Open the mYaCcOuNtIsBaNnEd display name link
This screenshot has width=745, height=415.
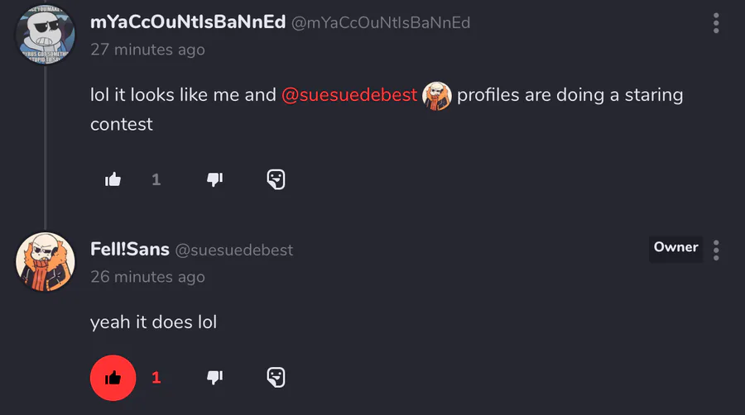[x=187, y=22]
